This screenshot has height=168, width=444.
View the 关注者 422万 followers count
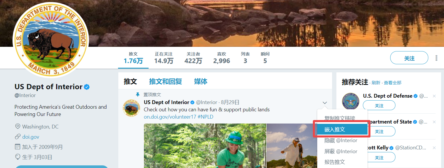coord(193,58)
